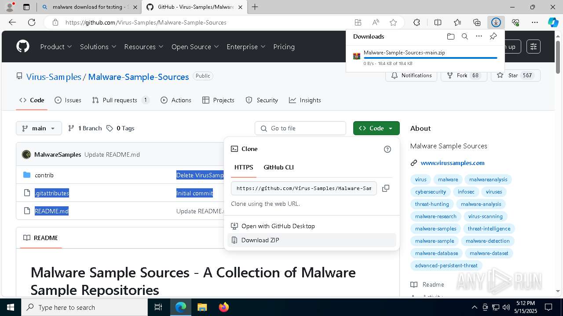Click the Notifications button
Image resolution: width=563 pixels, height=316 pixels.
(x=411, y=75)
